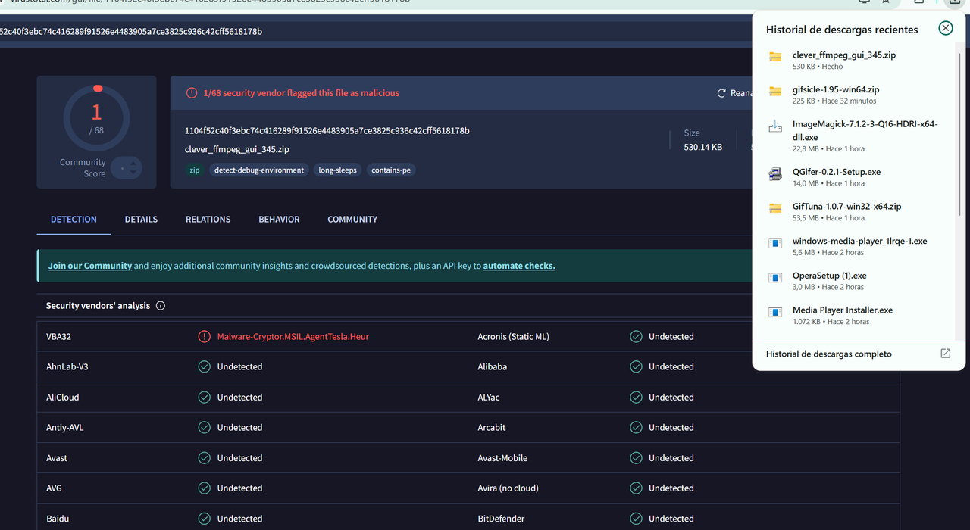Follow the Join our Community link
This screenshot has height=530, width=970.
click(90, 266)
